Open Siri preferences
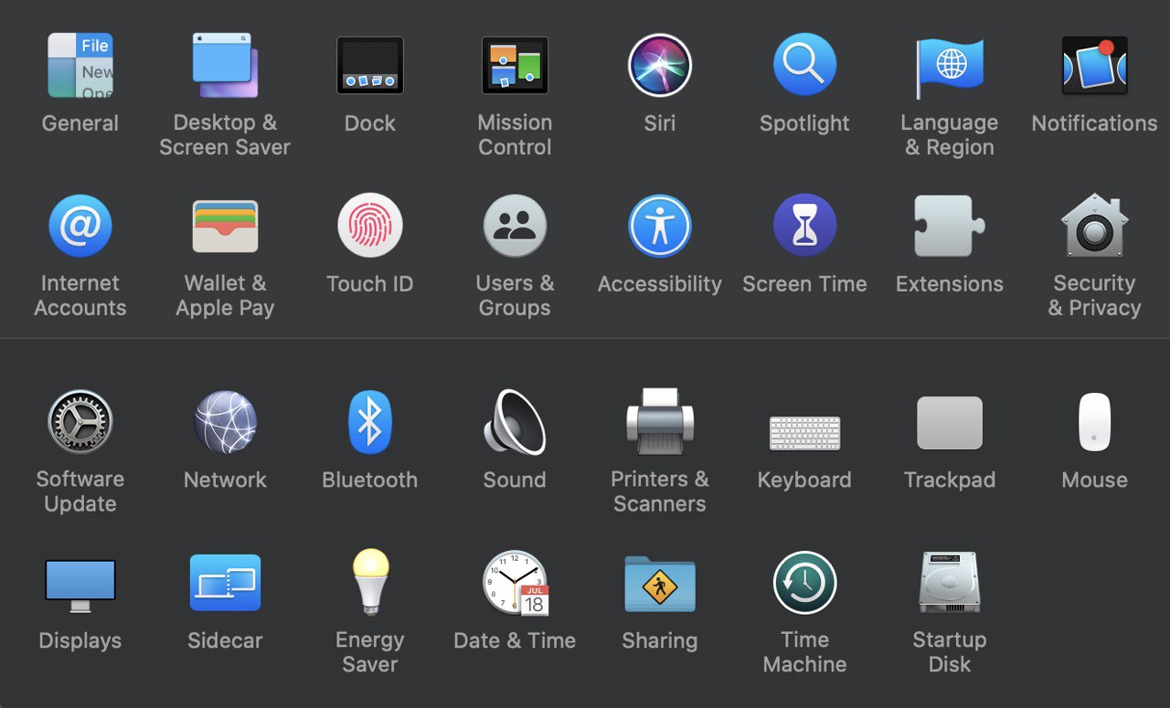 (x=660, y=66)
